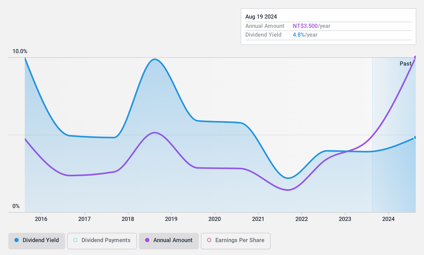The height and width of the screenshot is (255, 424).
Task: Click the 2016 axis label
Action: [x=41, y=219]
